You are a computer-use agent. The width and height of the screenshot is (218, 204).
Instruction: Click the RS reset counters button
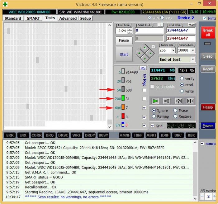coord(143,68)
